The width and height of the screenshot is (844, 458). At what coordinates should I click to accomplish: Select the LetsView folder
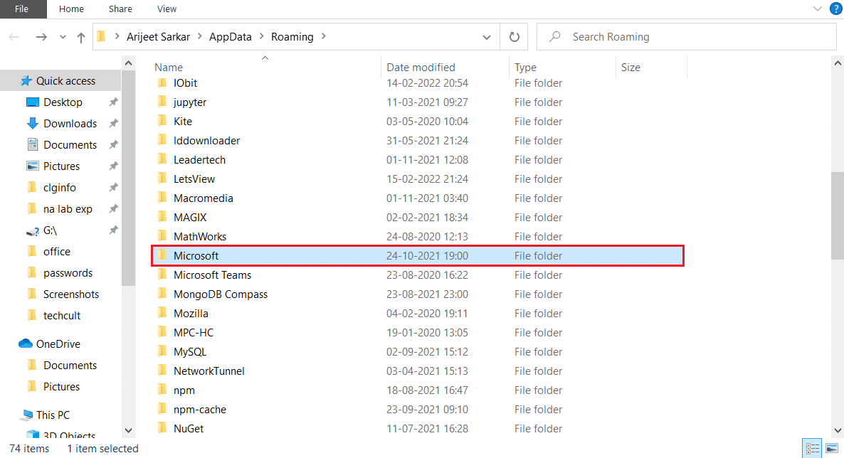point(194,179)
